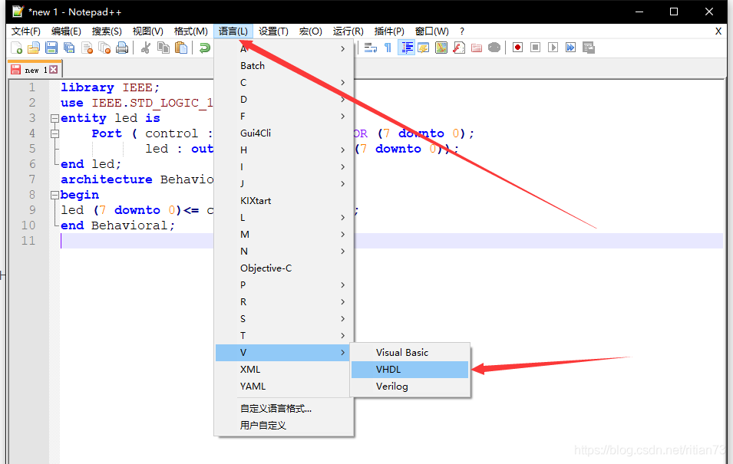
Task: Collapse the fold at the begin line
Action: coord(54,195)
